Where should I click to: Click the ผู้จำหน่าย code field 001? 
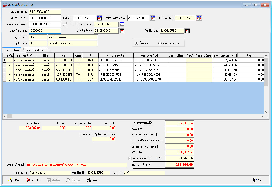click(x=38, y=43)
